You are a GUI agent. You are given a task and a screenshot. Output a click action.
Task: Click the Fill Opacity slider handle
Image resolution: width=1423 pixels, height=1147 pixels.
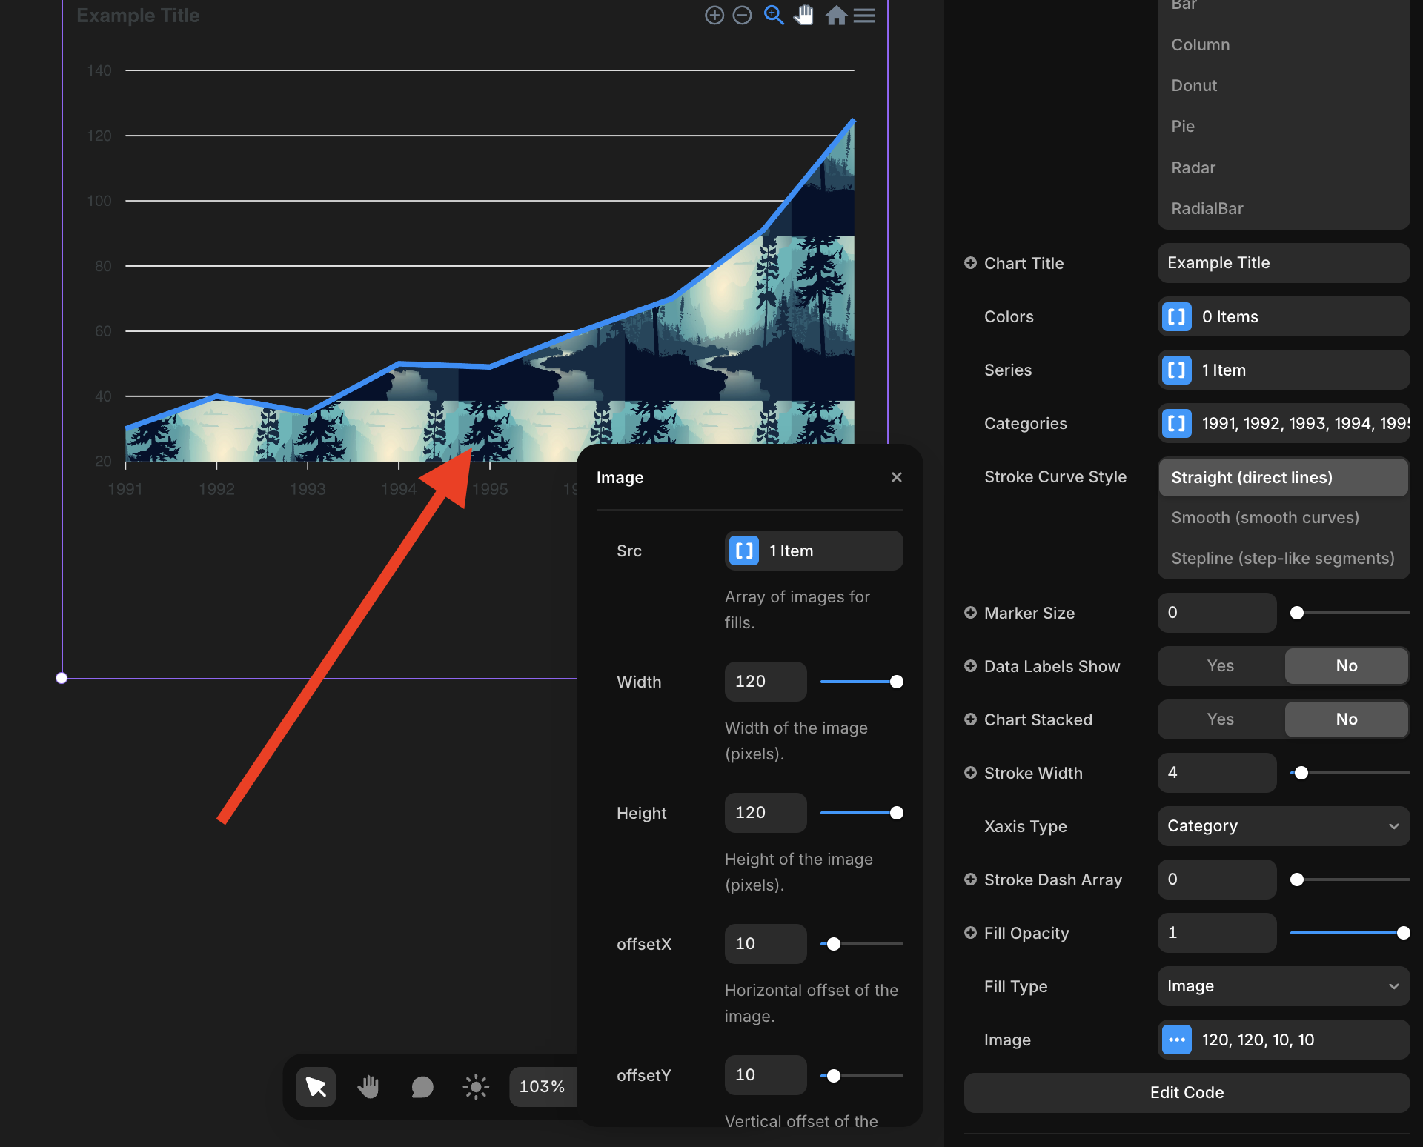click(1403, 933)
